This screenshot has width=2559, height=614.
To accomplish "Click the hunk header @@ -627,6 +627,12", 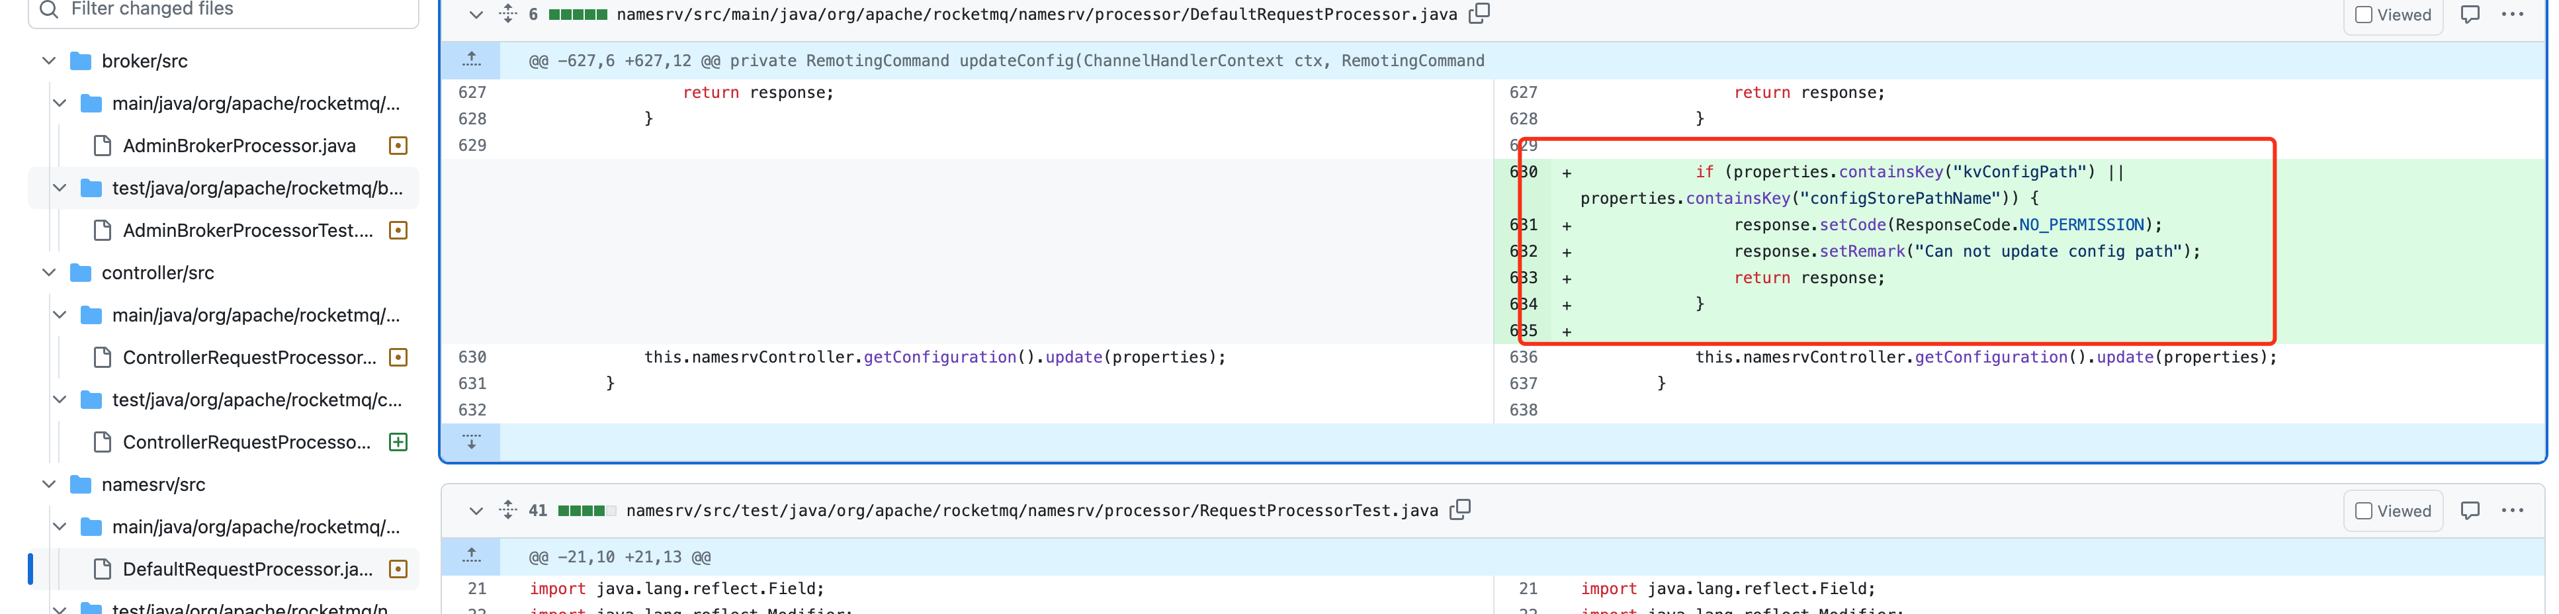I will (1006, 61).
